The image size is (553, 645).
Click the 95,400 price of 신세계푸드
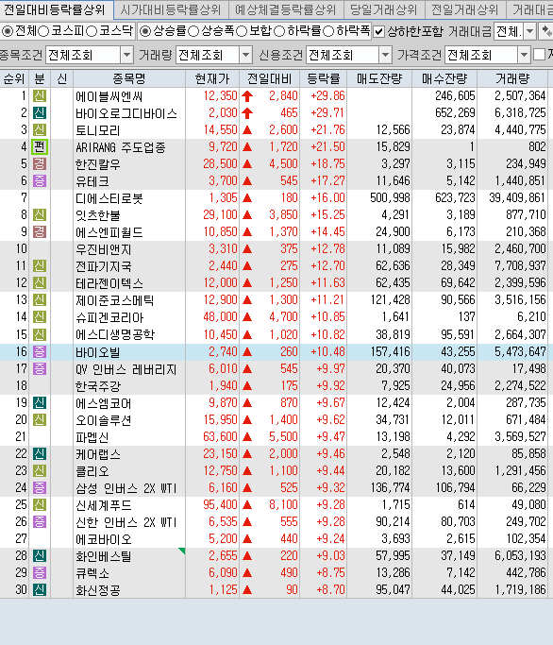(x=221, y=504)
